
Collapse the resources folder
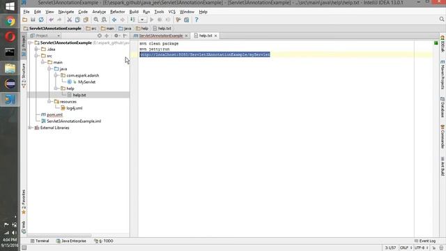pyautogui.click(x=49, y=102)
